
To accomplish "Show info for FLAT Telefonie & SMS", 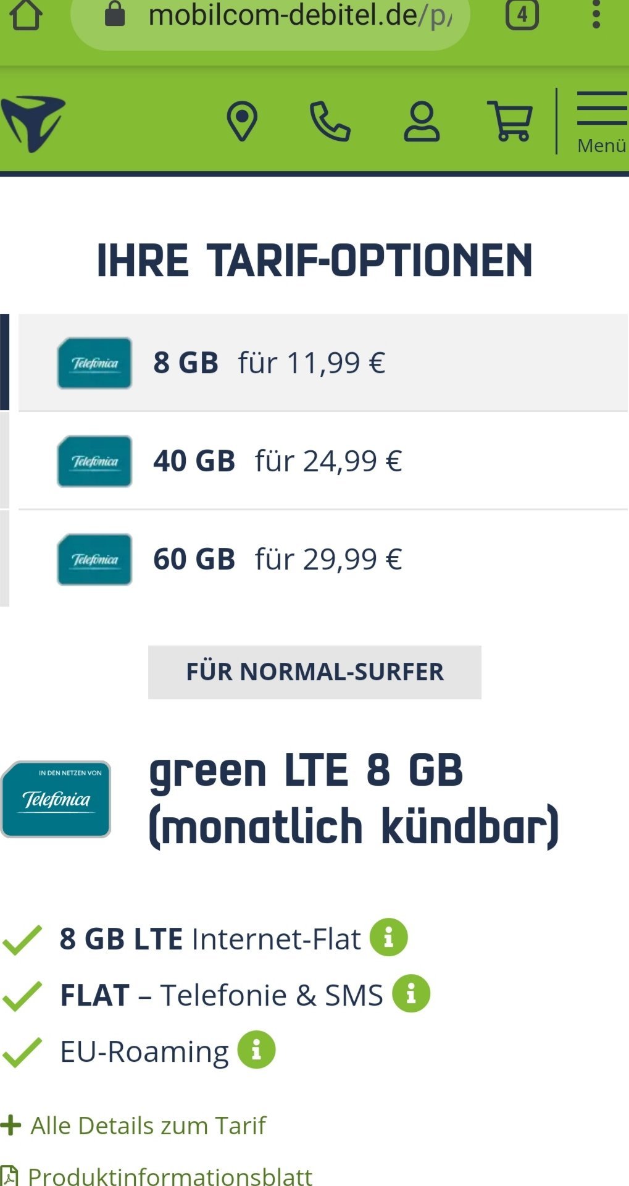I will [x=411, y=993].
